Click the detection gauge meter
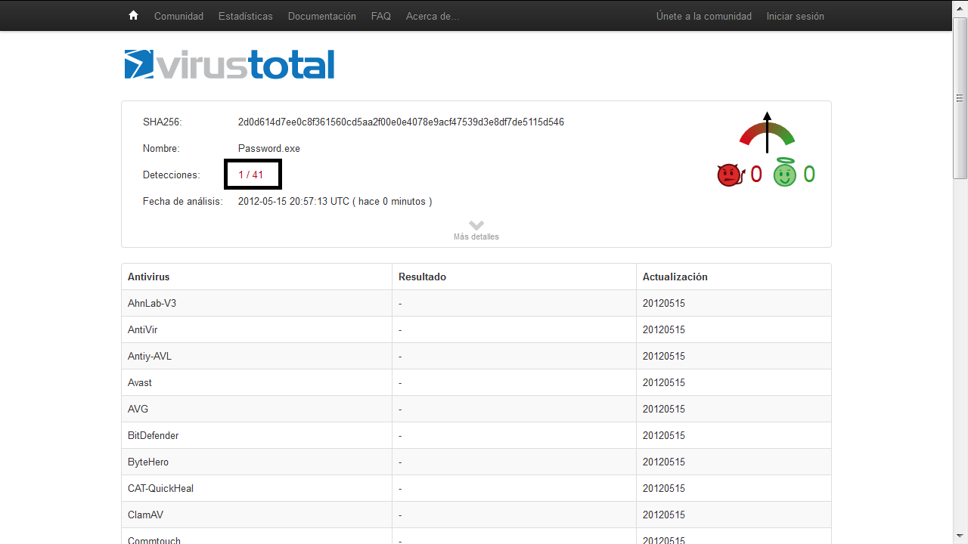 (x=767, y=132)
